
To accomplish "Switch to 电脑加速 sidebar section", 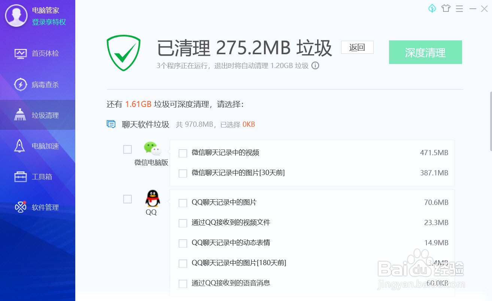I will click(x=37, y=146).
